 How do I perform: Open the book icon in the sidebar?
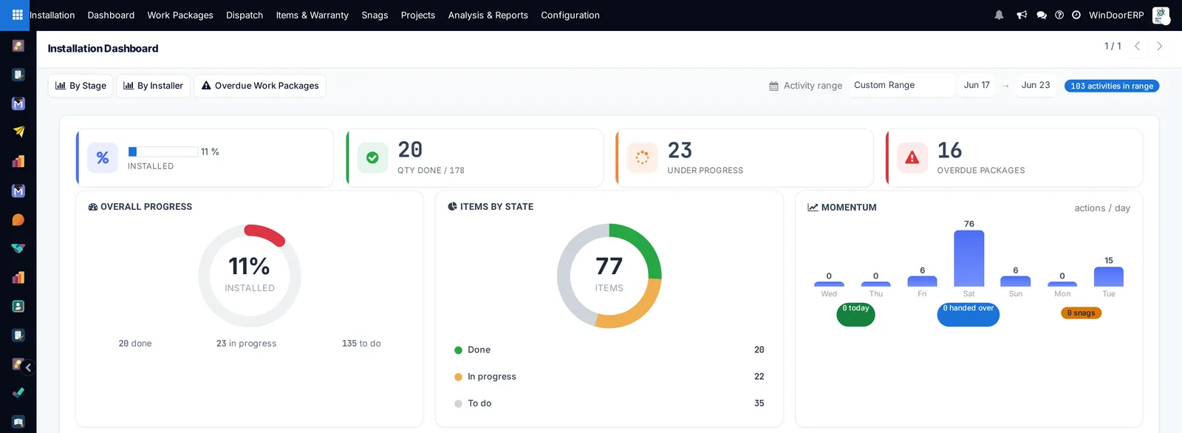[18, 422]
